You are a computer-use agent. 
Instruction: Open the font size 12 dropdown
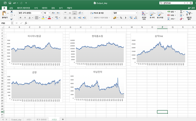click(x=49, y=13)
